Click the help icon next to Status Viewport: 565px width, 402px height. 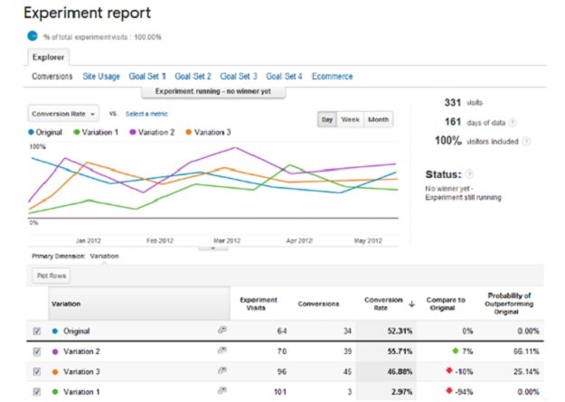point(469,173)
